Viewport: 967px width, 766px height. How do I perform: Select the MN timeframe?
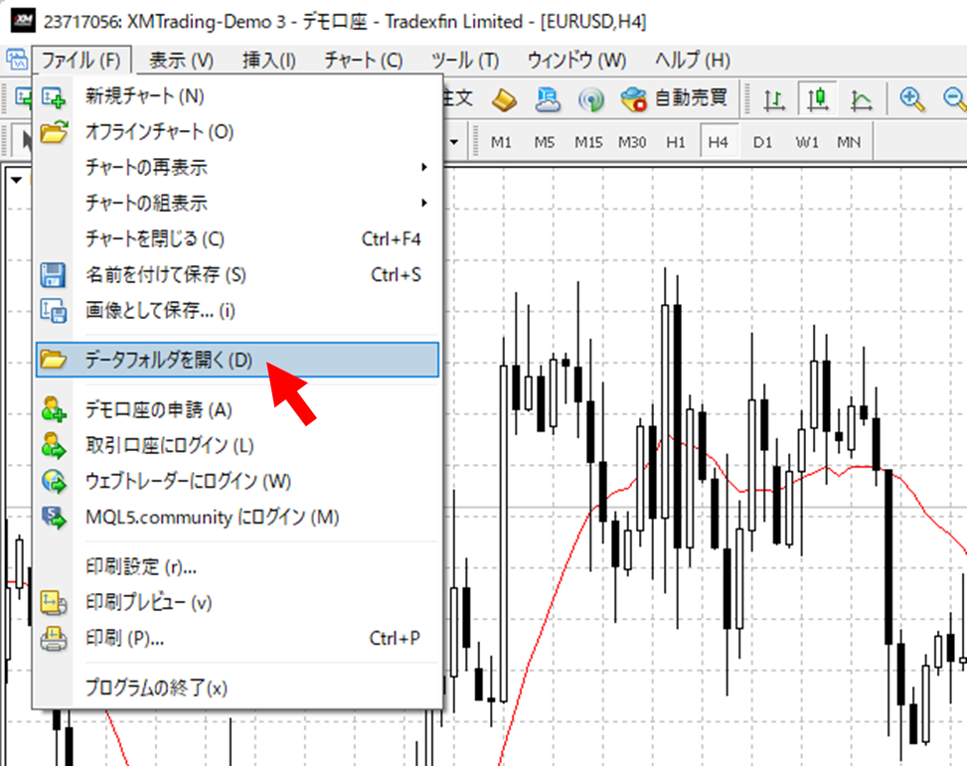click(x=849, y=142)
